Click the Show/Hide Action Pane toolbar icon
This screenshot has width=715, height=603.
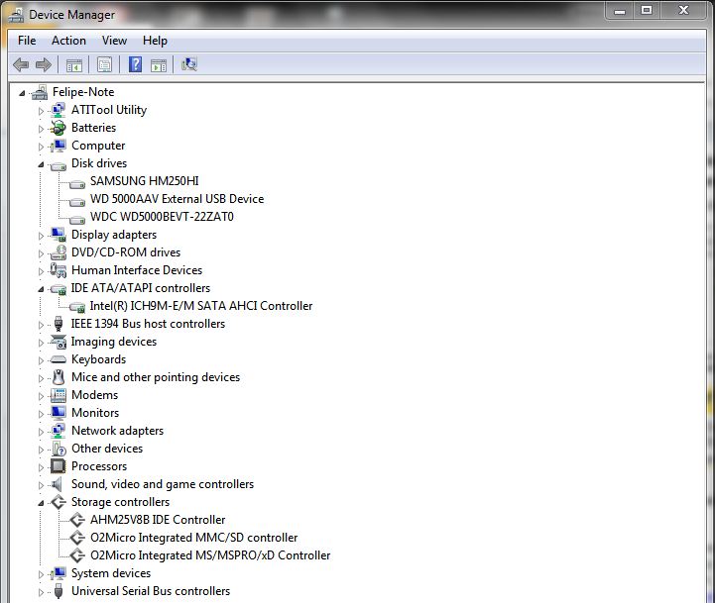pyautogui.click(x=159, y=65)
